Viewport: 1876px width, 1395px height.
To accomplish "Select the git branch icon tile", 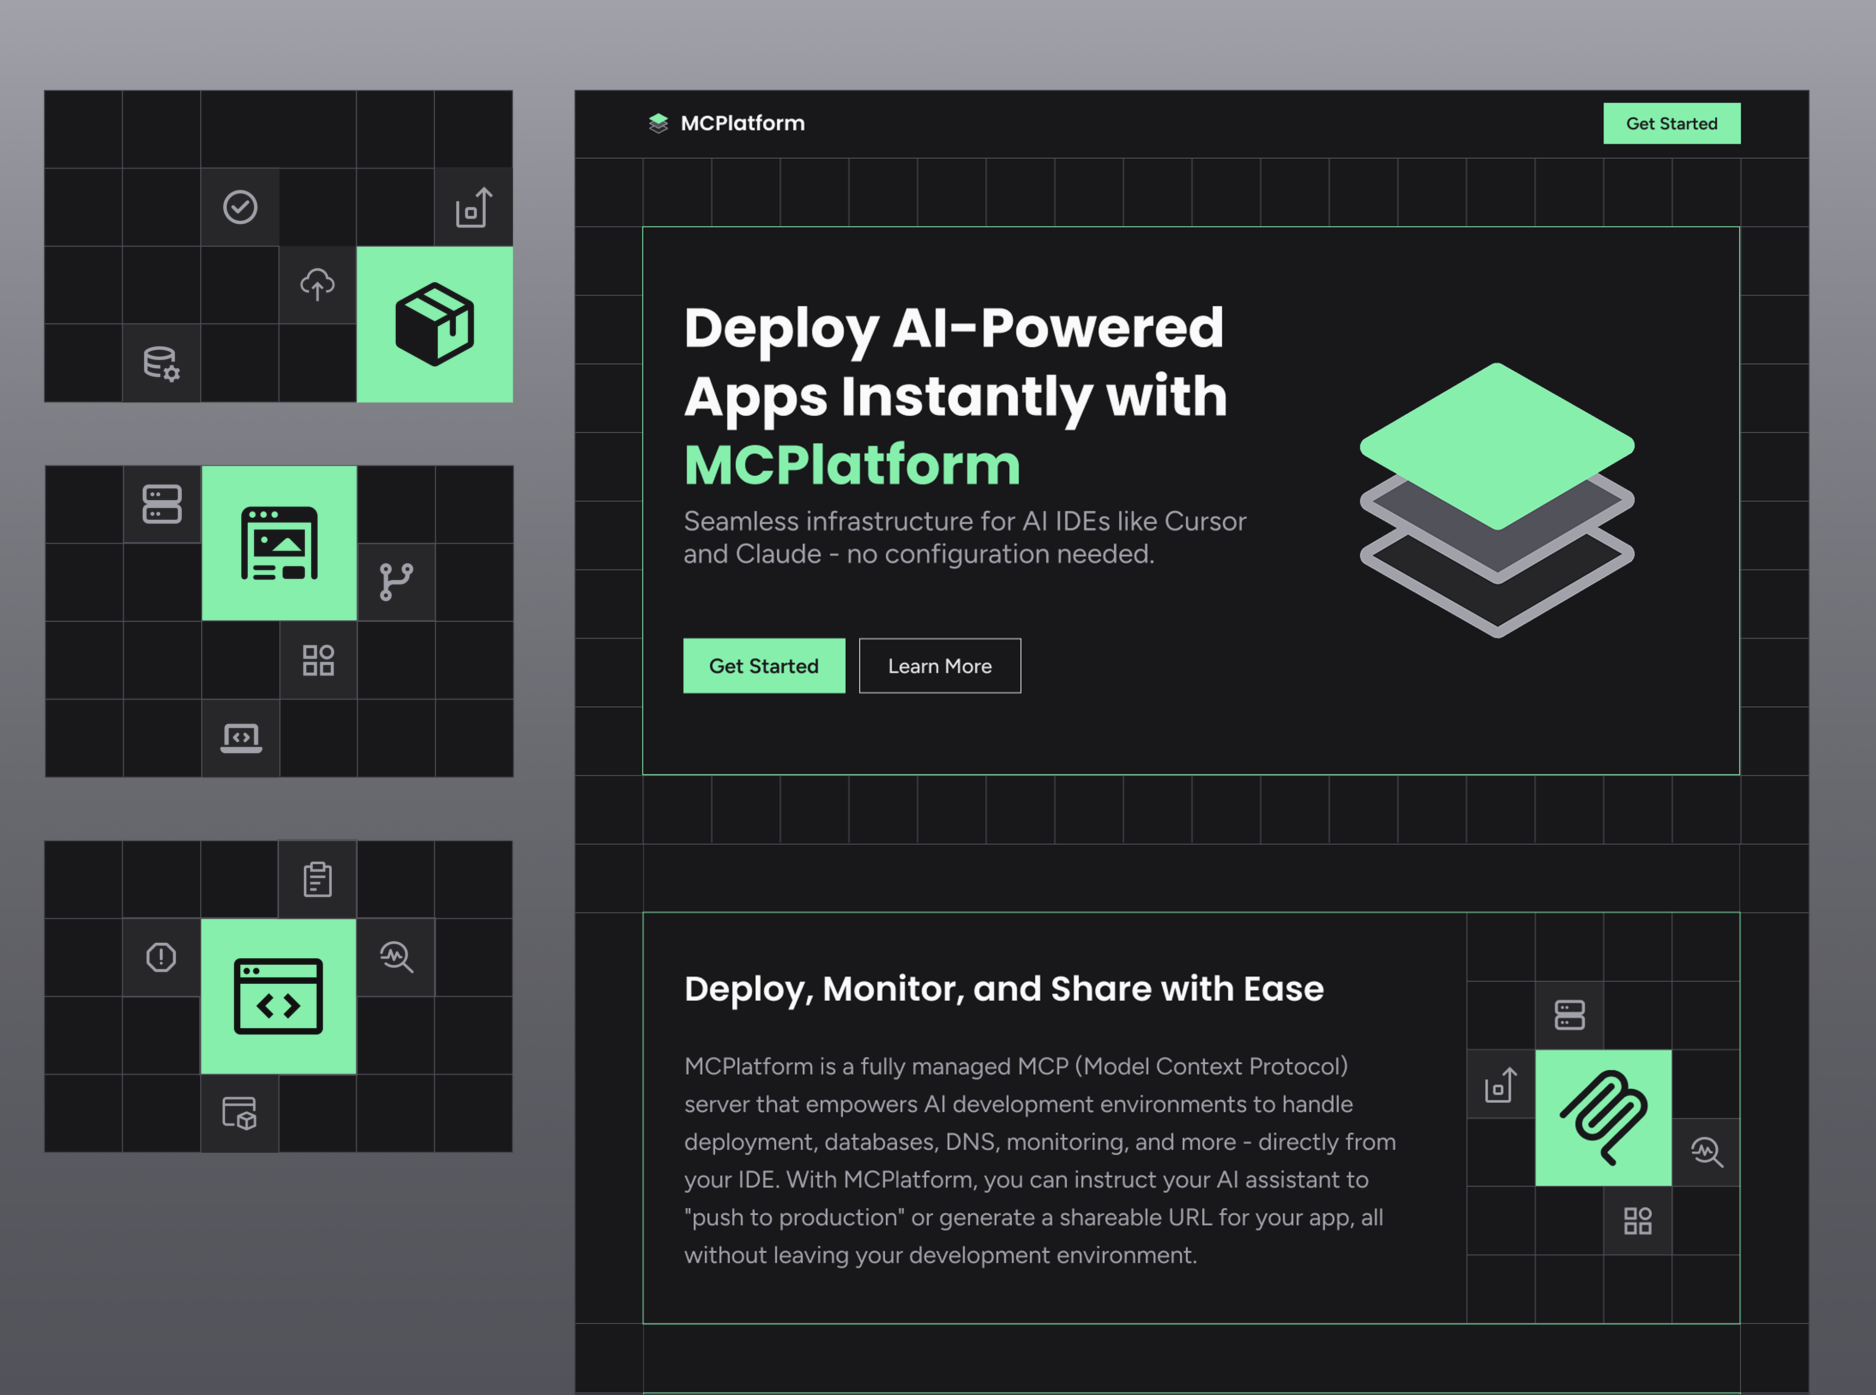I will coord(396,582).
